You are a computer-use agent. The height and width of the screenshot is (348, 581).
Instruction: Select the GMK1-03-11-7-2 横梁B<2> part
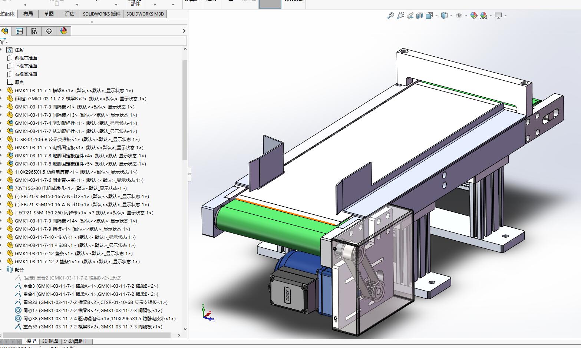coord(80,98)
